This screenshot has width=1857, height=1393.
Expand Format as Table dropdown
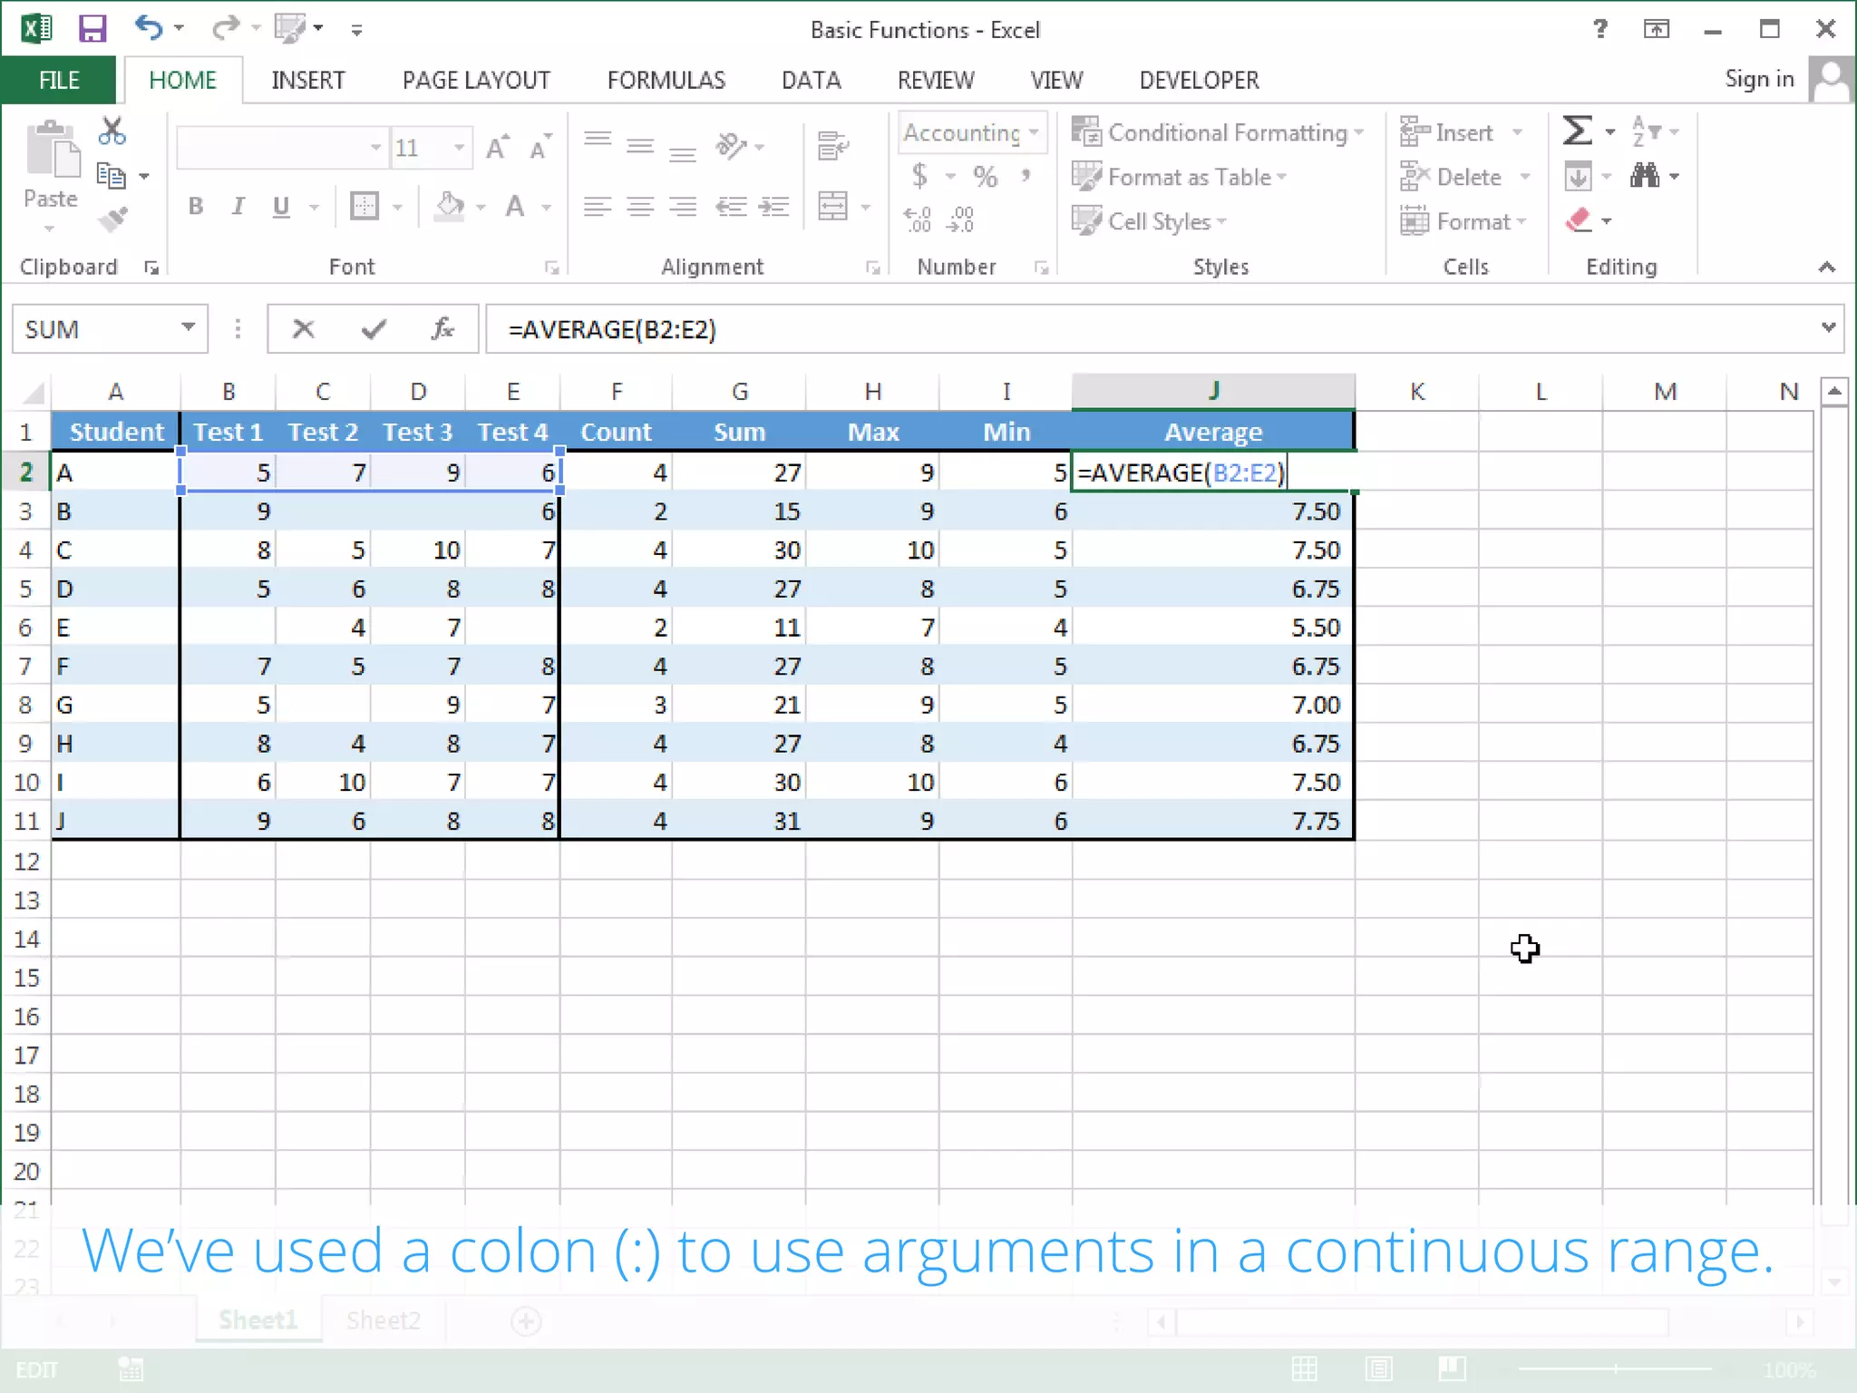1281,177
